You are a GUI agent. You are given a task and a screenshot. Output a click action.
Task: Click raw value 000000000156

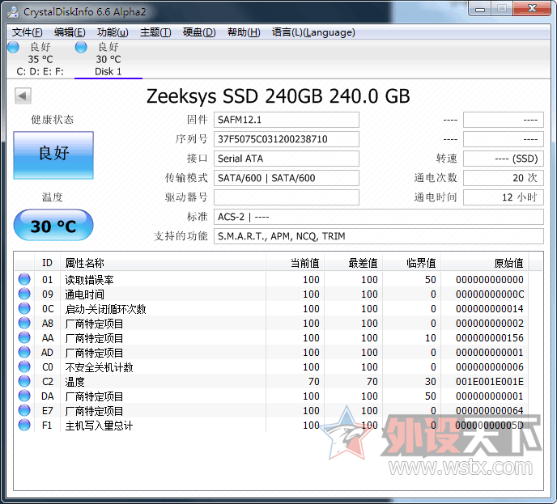(490, 338)
